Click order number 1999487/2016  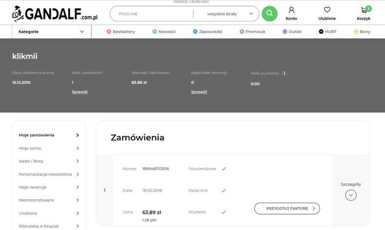pyautogui.click(x=155, y=169)
